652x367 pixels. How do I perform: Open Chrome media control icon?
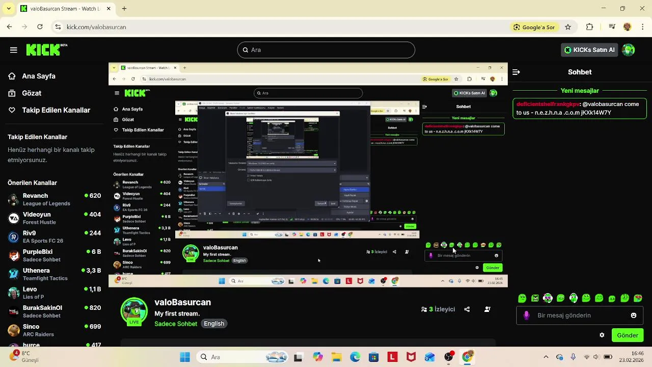coord(612,27)
